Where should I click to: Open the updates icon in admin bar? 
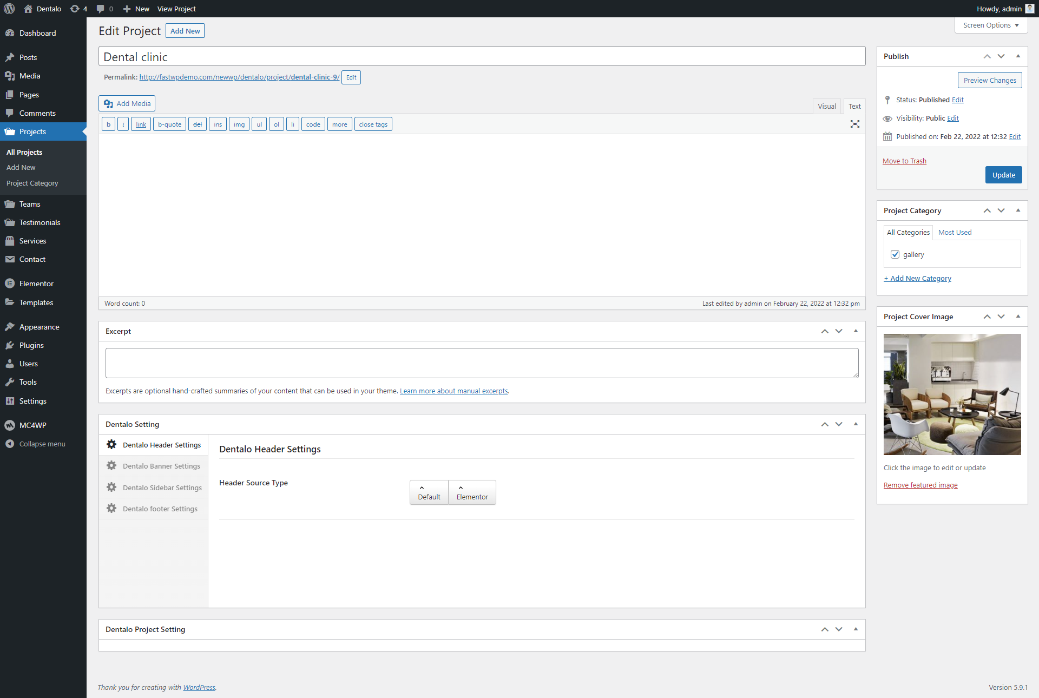pos(75,9)
